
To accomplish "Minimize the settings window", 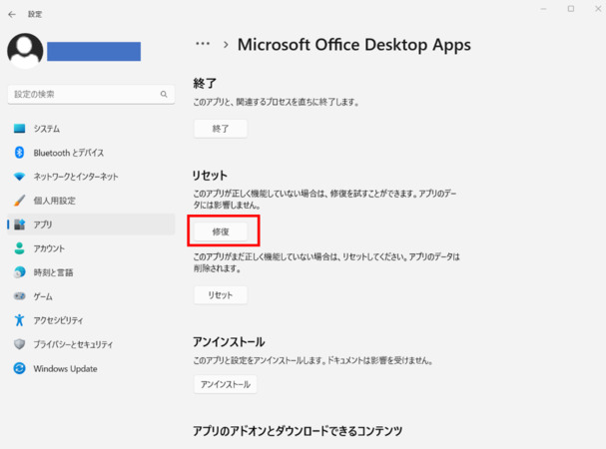I will (x=543, y=9).
